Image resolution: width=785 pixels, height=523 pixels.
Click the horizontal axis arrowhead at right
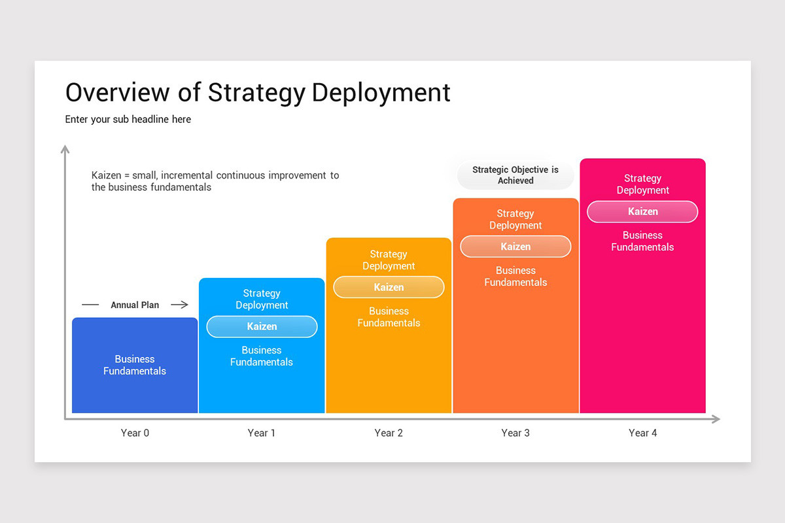point(716,419)
